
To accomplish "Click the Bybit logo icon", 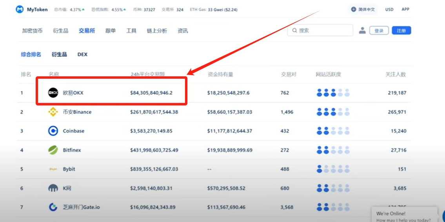I will 53,169.
